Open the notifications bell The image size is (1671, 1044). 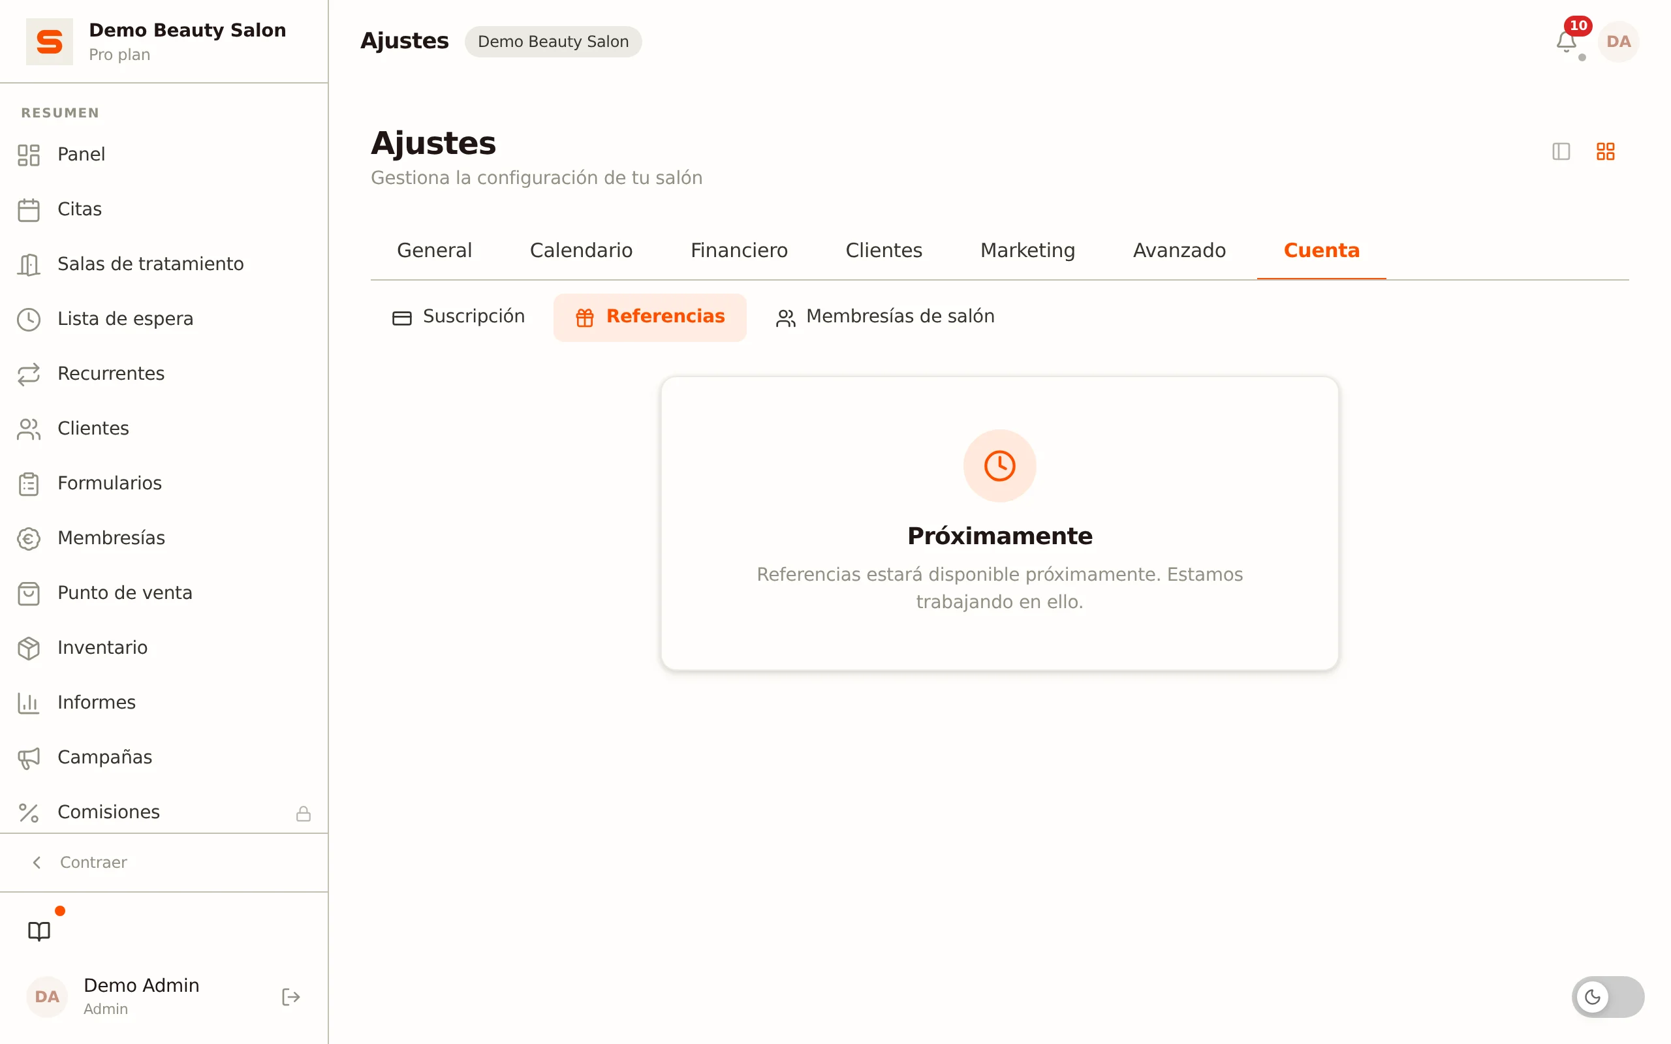[x=1566, y=42]
